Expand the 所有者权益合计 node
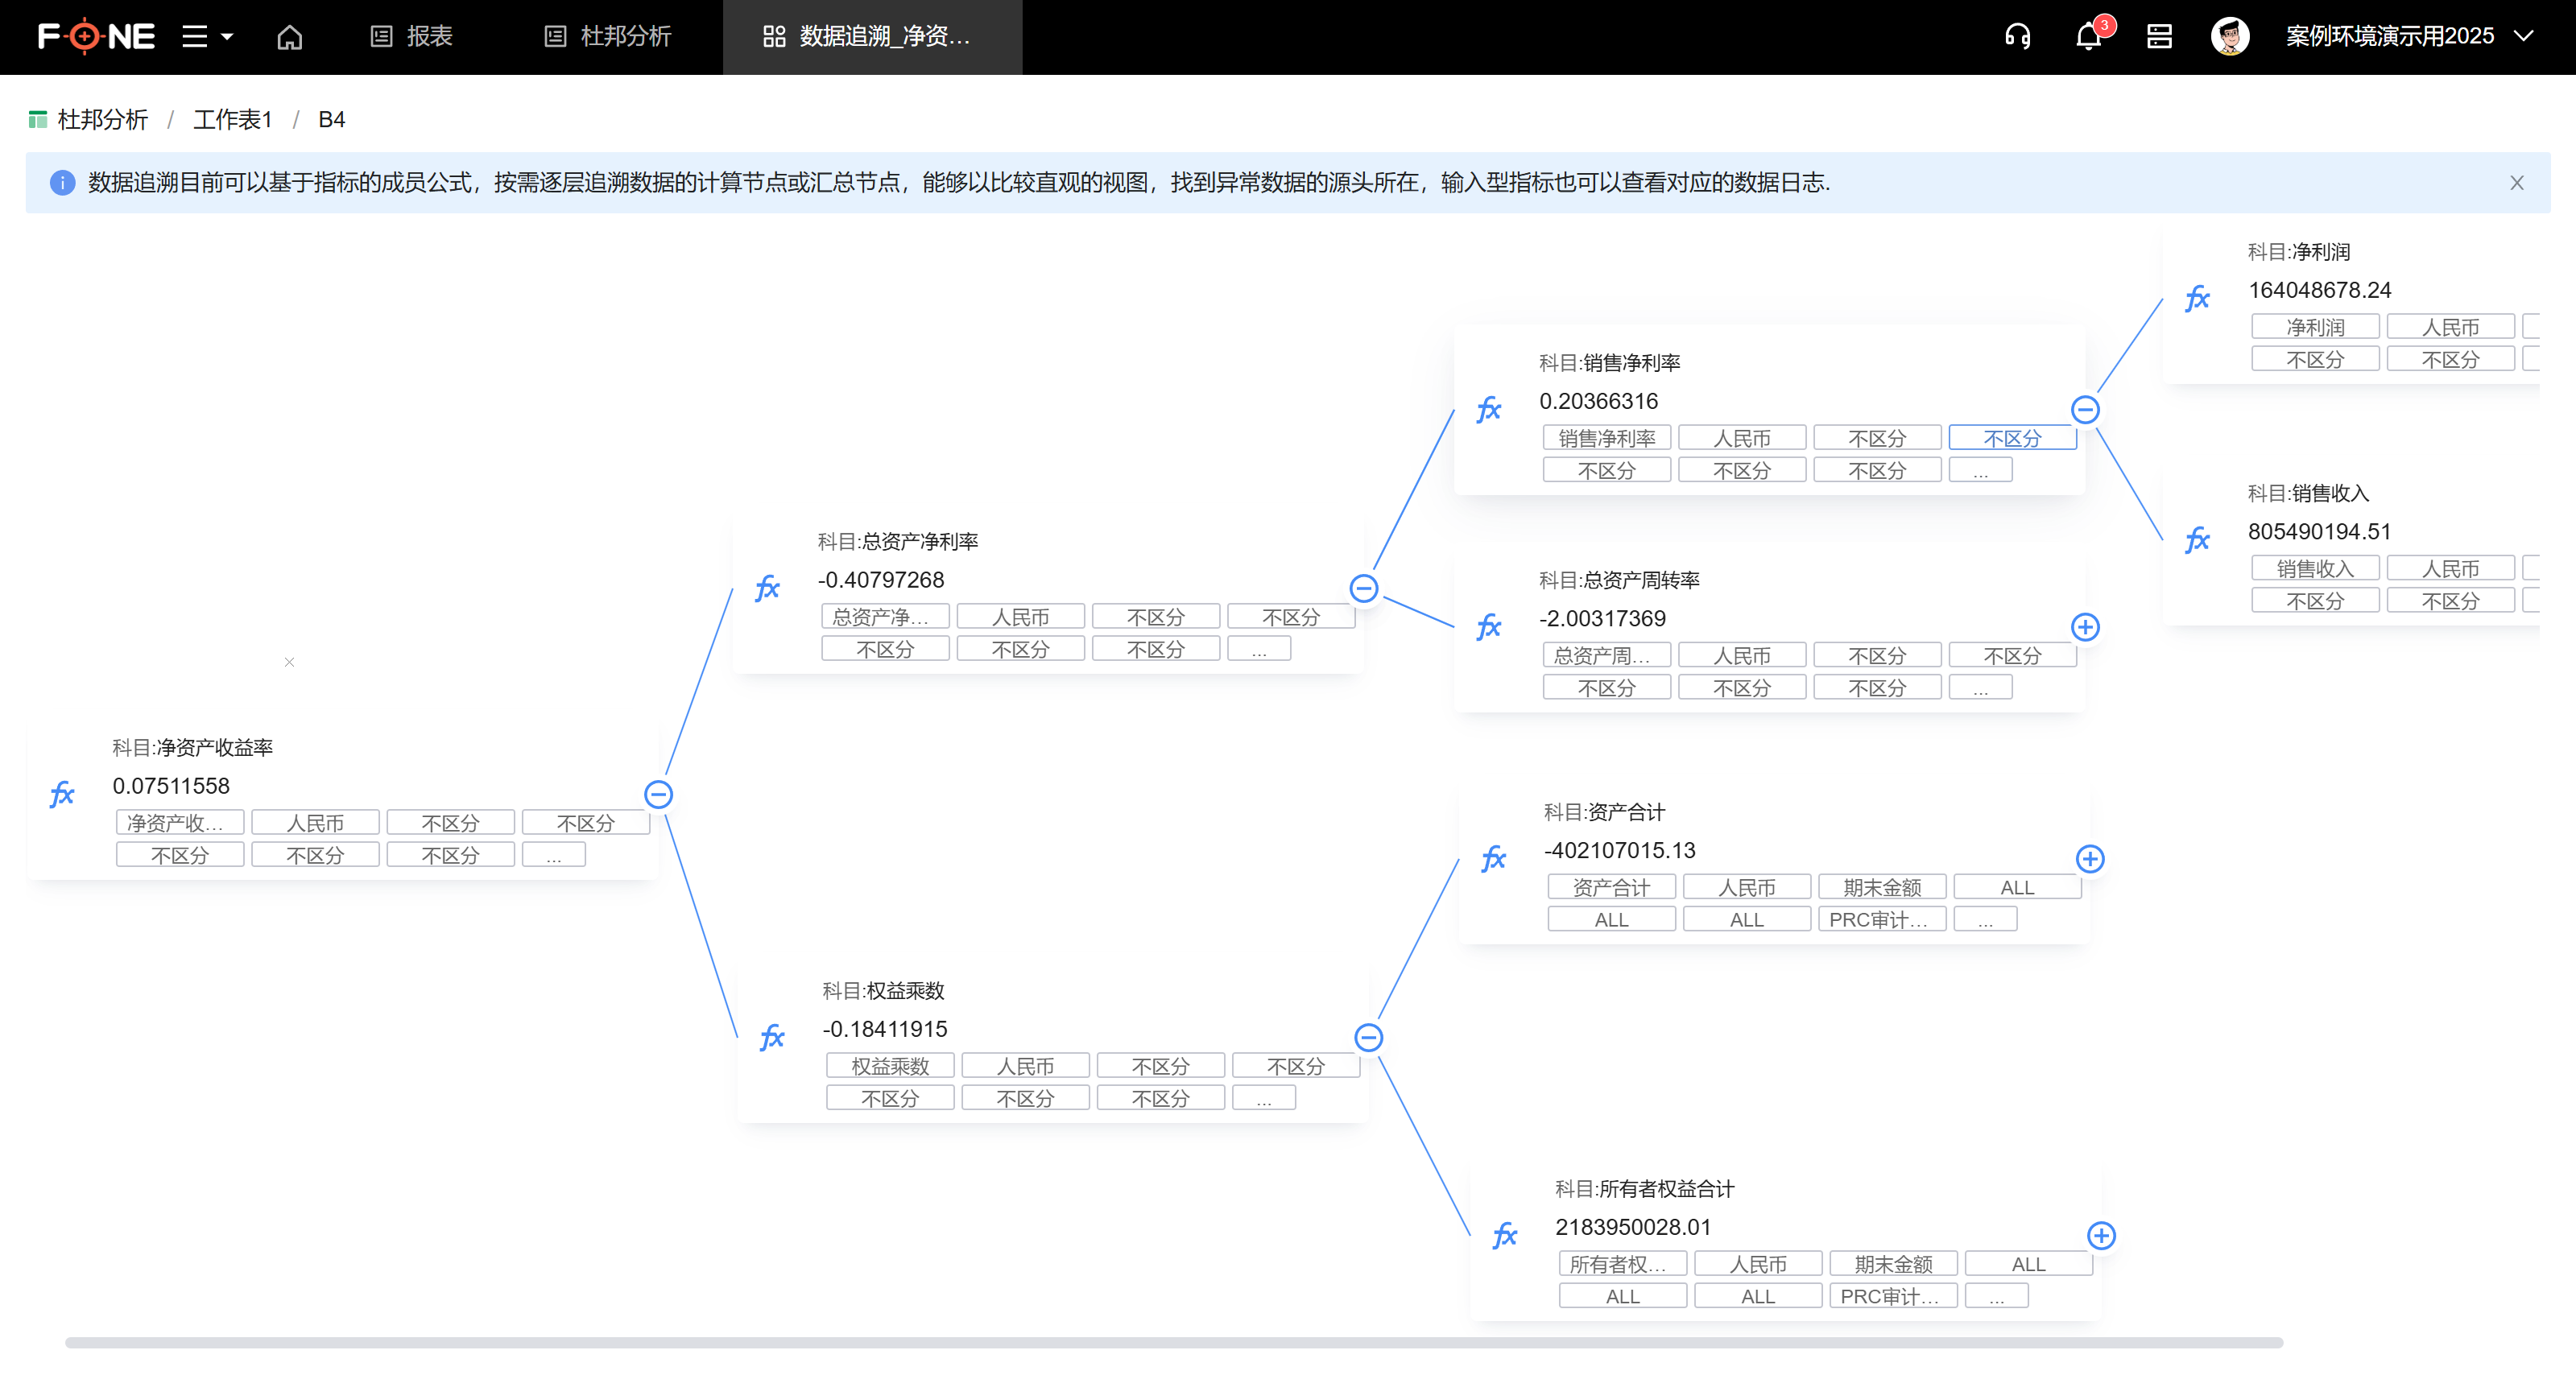The width and height of the screenshot is (2576, 1375). (x=2101, y=1235)
